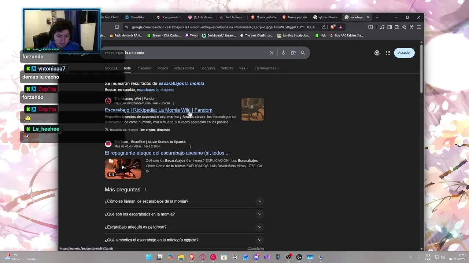Expand ¿Escarabajo arlequín es peligroso? question
This screenshot has width=469, height=263.
(x=184, y=227)
